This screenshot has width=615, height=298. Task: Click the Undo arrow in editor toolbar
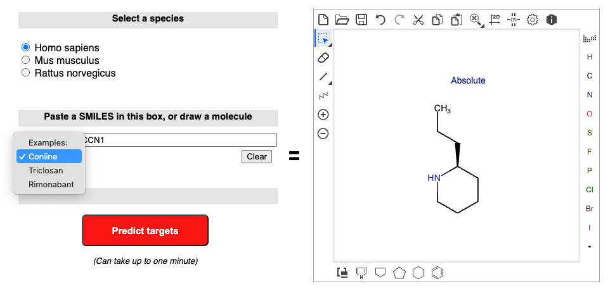click(380, 20)
